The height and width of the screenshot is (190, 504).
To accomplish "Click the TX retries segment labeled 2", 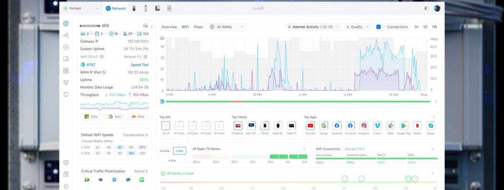I will pos(279,157).
